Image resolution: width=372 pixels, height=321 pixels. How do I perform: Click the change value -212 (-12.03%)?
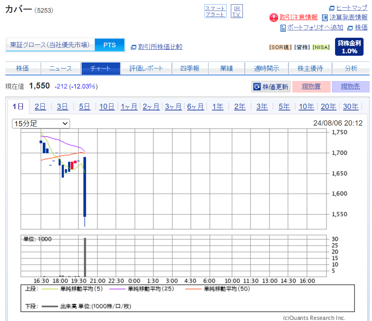click(x=76, y=86)
